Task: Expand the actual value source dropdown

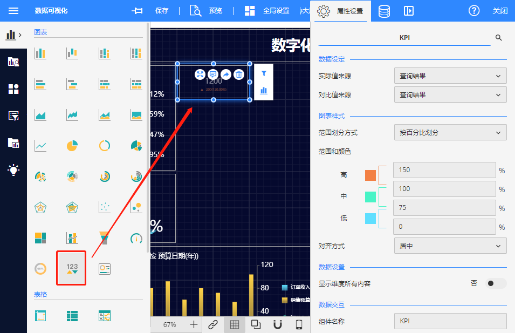Action: point(450,76)
